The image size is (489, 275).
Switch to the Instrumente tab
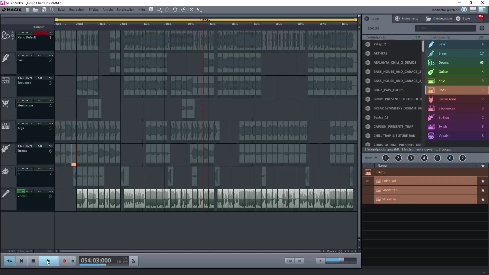coord(407,19)
